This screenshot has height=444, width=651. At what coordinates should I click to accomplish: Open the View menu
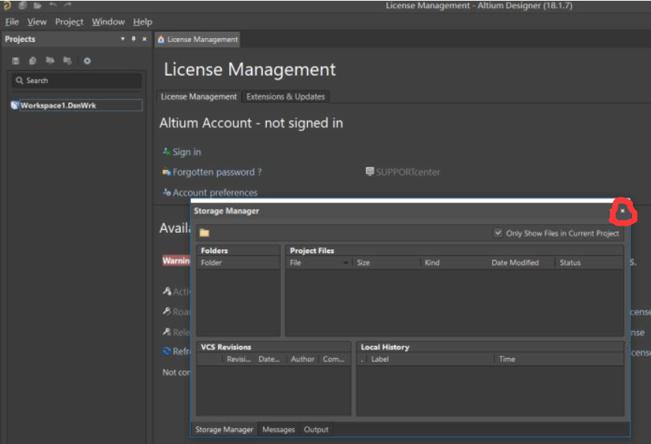[x=37, y=22]
